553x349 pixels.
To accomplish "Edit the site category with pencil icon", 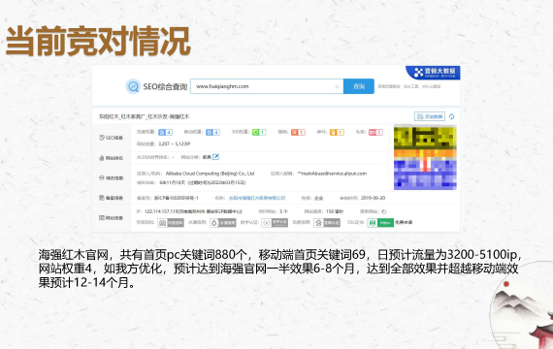I will click(x=215, y=157).
